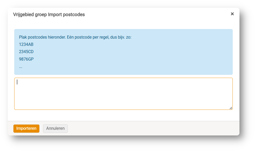Click the blinking text cursor in the text area
The height and width of the screenshot is (151, 255).
point(17,82)
